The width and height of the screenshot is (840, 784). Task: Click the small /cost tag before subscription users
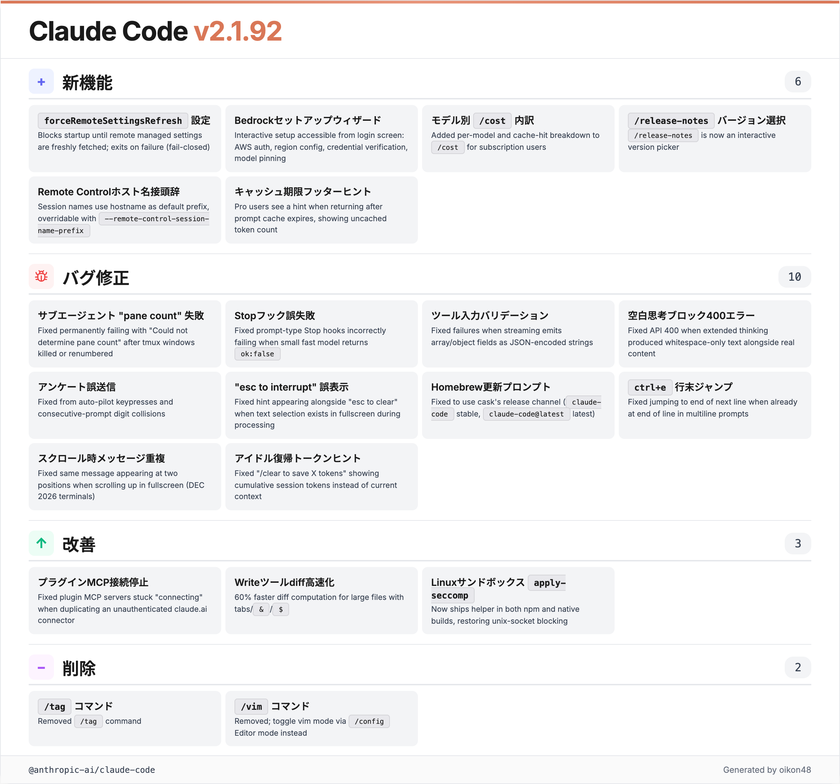tap(447, 147)
